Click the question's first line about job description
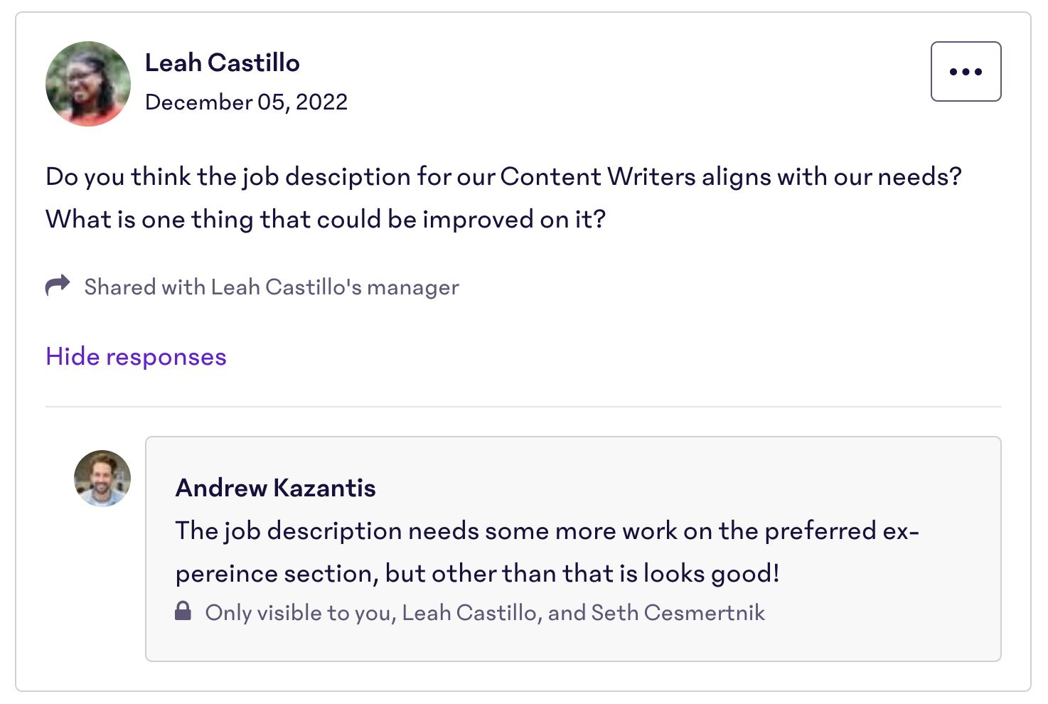 point(503,176)
